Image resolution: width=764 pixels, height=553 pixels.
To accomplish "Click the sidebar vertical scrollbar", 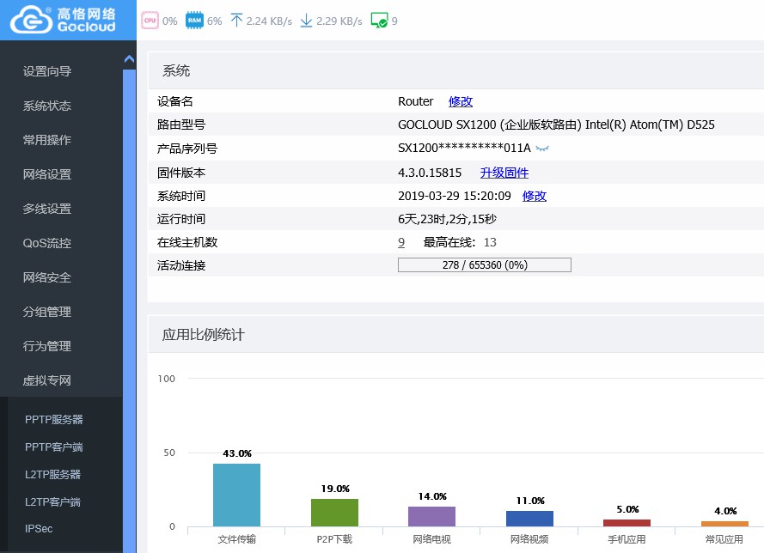I will pos(129,311).
